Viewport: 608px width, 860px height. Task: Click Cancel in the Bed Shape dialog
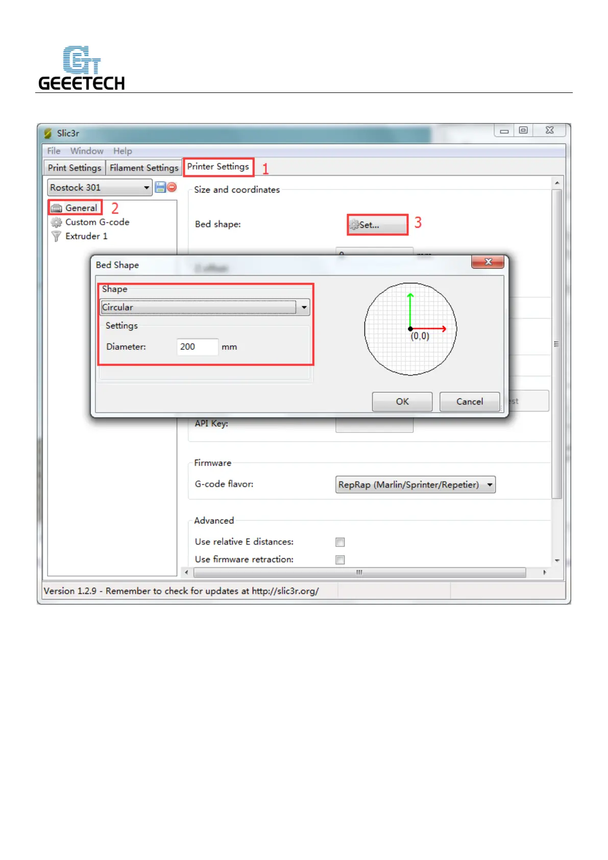(x=470, y=401)
